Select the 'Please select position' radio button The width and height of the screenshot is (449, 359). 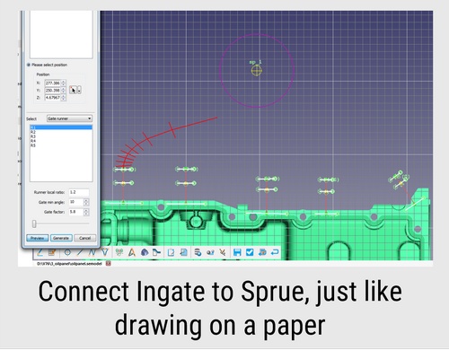29,65
